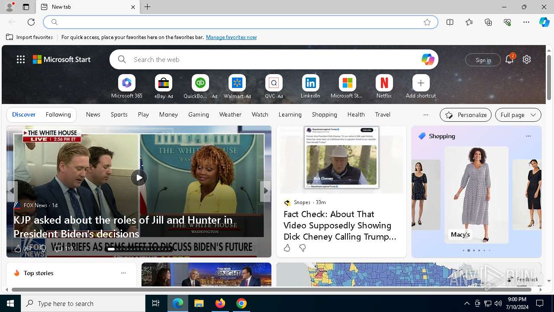This screenshot has height=312, width=554.
Task: Open the Travel category
Action: [383, 114]
